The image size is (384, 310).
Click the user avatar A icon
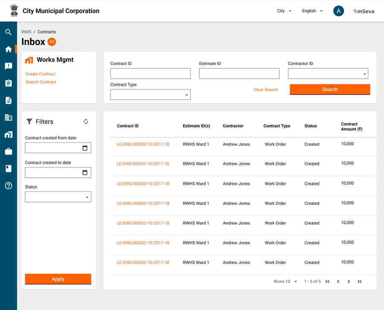[338, 11]
